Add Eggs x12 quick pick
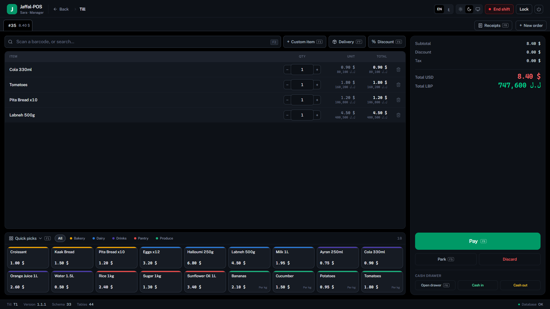This screenshot has height=309, width=550. [161, 257]
